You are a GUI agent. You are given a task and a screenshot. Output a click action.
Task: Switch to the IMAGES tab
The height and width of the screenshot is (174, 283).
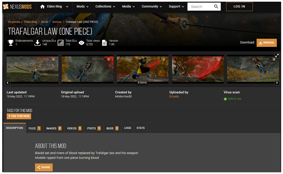(x=54, y=128)
